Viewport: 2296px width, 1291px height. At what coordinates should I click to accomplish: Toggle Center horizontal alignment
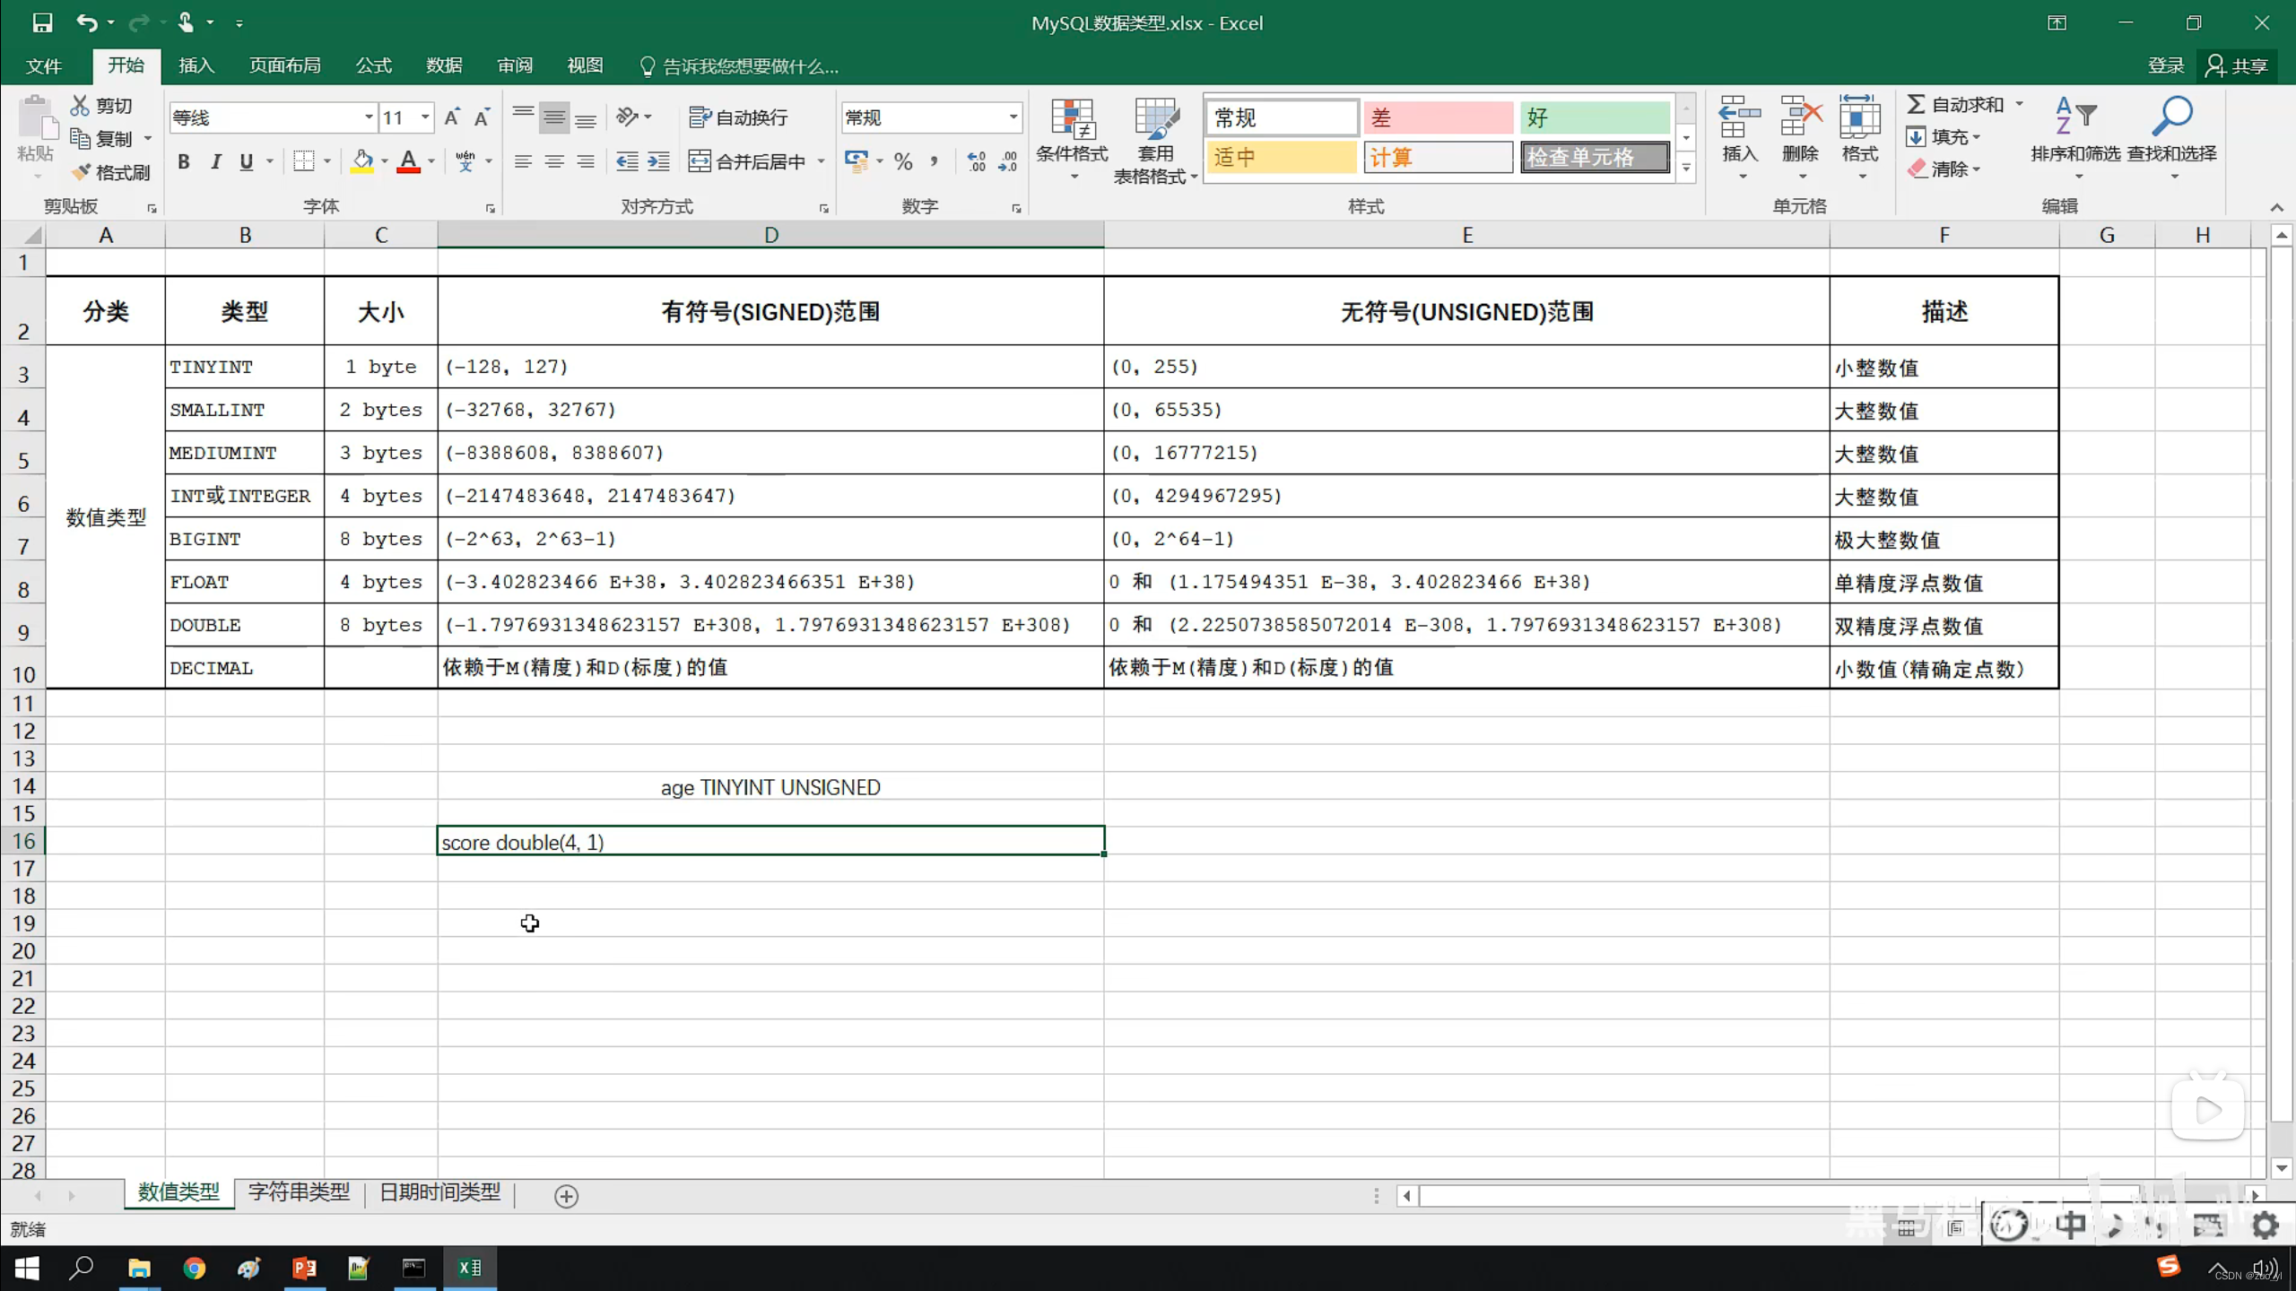[554, 161]
